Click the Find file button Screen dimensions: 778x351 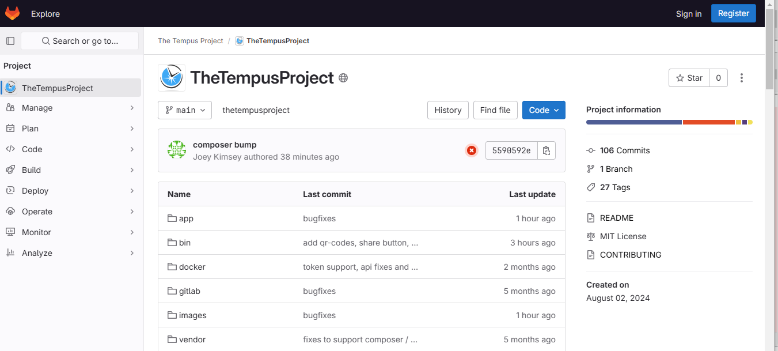pos(495,110)
